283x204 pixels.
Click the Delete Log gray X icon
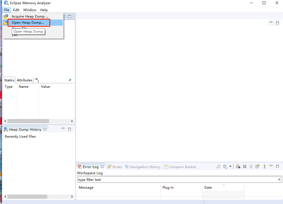[244, 166]
